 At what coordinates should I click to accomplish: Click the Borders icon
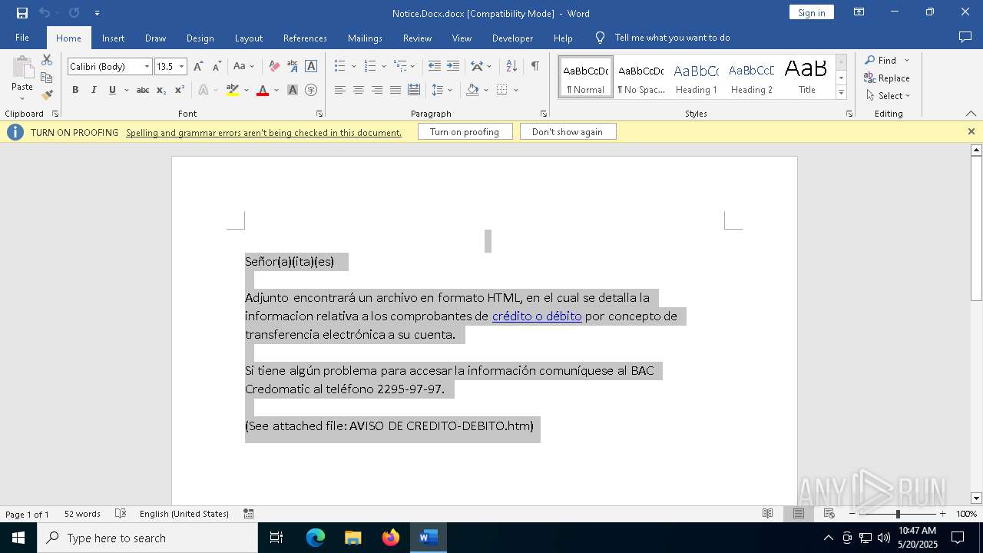pos(502,90)
